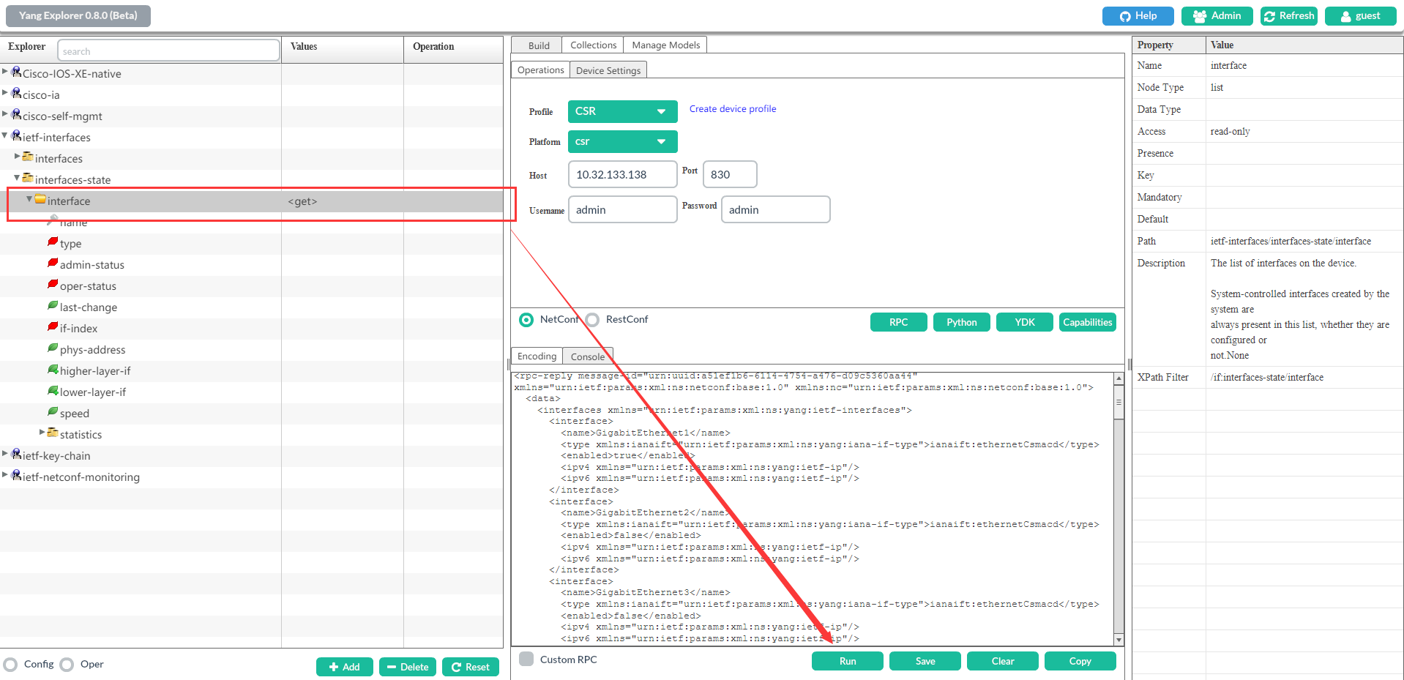Screen dimensions: 1404x680
Task: Click the Refresh icon in the top bar
Action: point(1268,15)
